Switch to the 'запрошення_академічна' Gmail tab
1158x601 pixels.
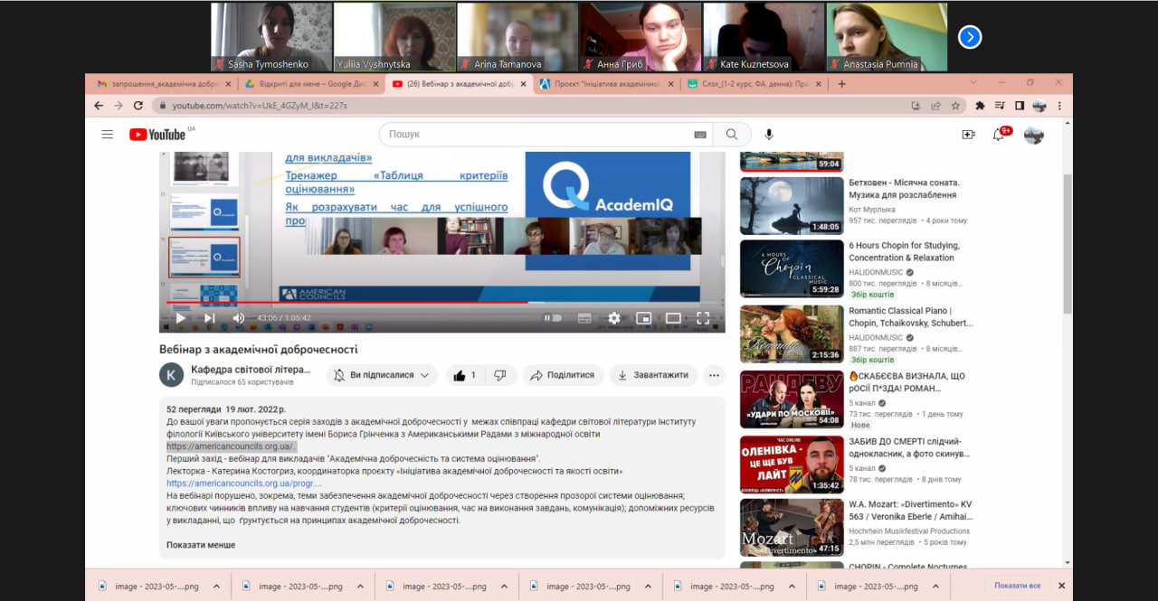point(158,84)
